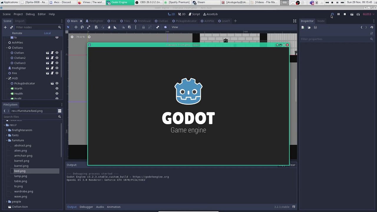377x212 pixels.
Task: Toggle visibility of Firefighter node
Action: 57,68
